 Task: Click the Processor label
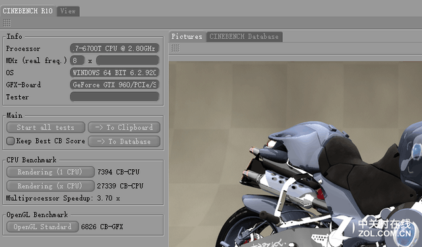23,49
